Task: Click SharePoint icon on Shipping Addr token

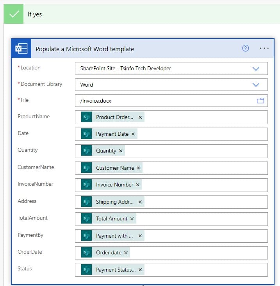Action: (87, 202)
